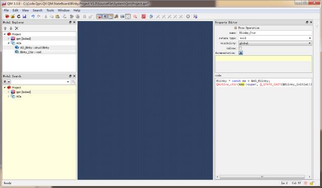Image resolution: width=322 pixels, height=188 pixels.
Task: Click the yellow documentation text area
Action: [x=264, y=64]
